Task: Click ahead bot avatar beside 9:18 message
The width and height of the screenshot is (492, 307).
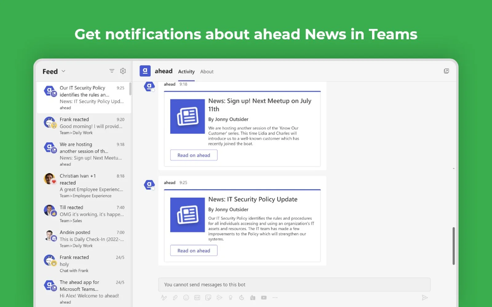Action: click(x=149, y=86)
